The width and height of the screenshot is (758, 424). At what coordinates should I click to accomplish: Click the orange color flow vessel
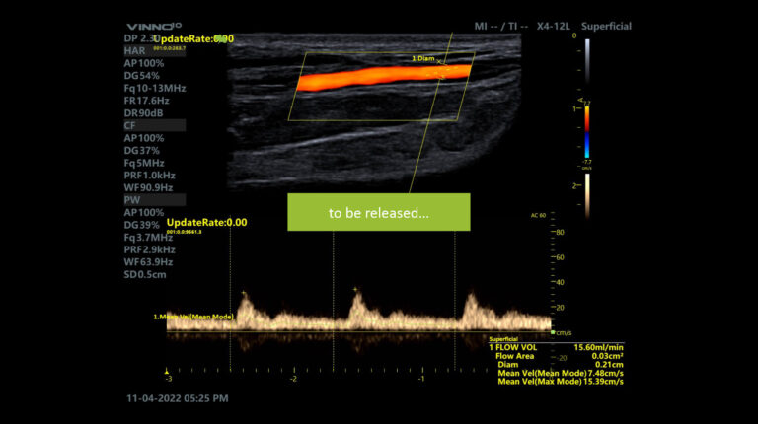click(384, 78)
